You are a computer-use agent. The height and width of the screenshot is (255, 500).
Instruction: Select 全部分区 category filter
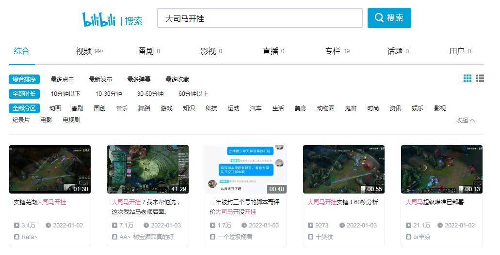coord(24,108)
